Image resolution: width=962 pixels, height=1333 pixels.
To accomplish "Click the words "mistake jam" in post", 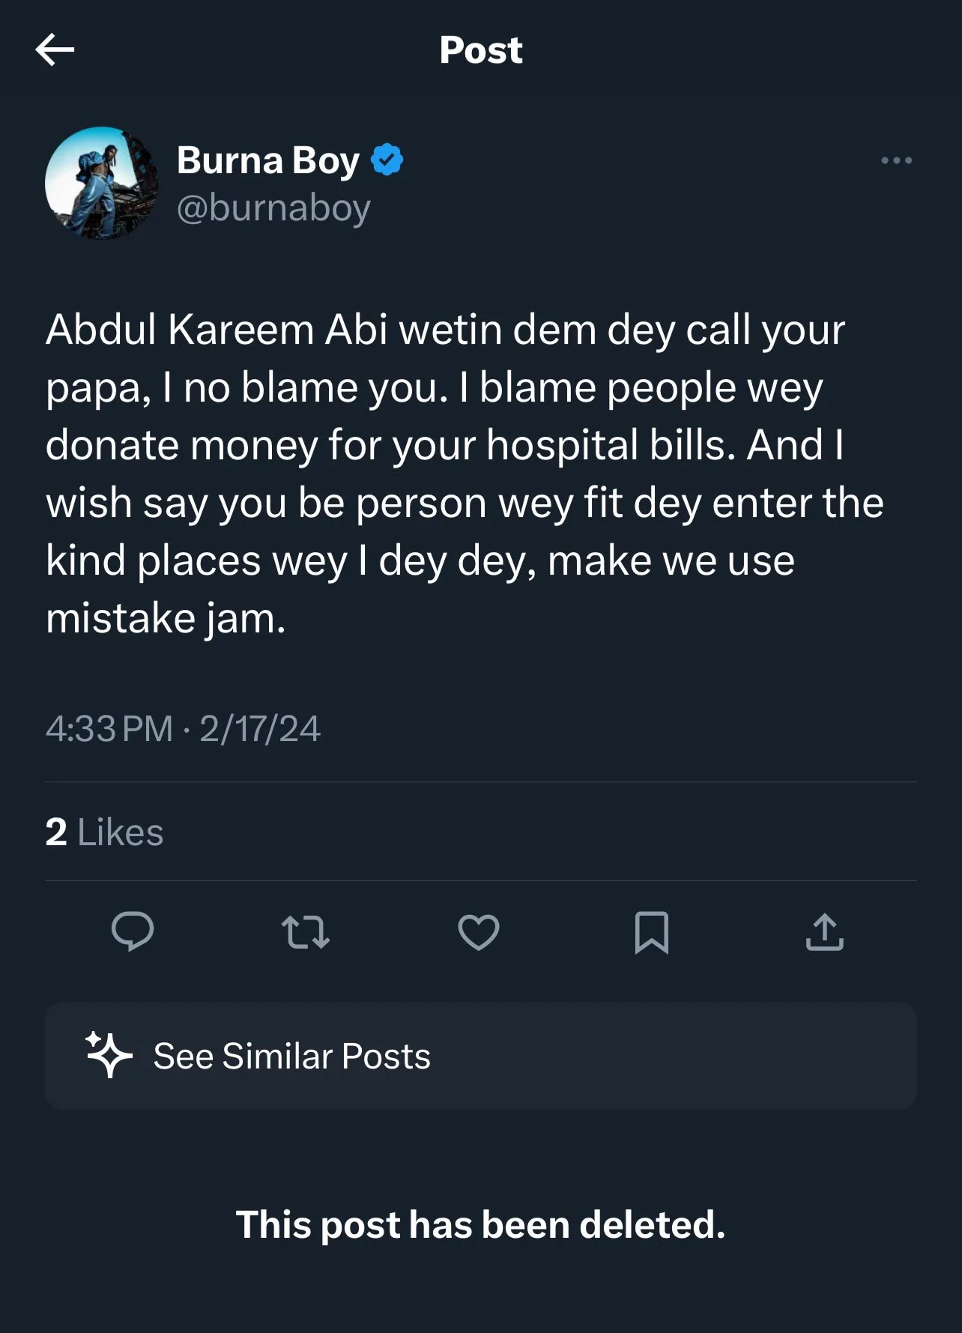I will click(x=166, y=618).
